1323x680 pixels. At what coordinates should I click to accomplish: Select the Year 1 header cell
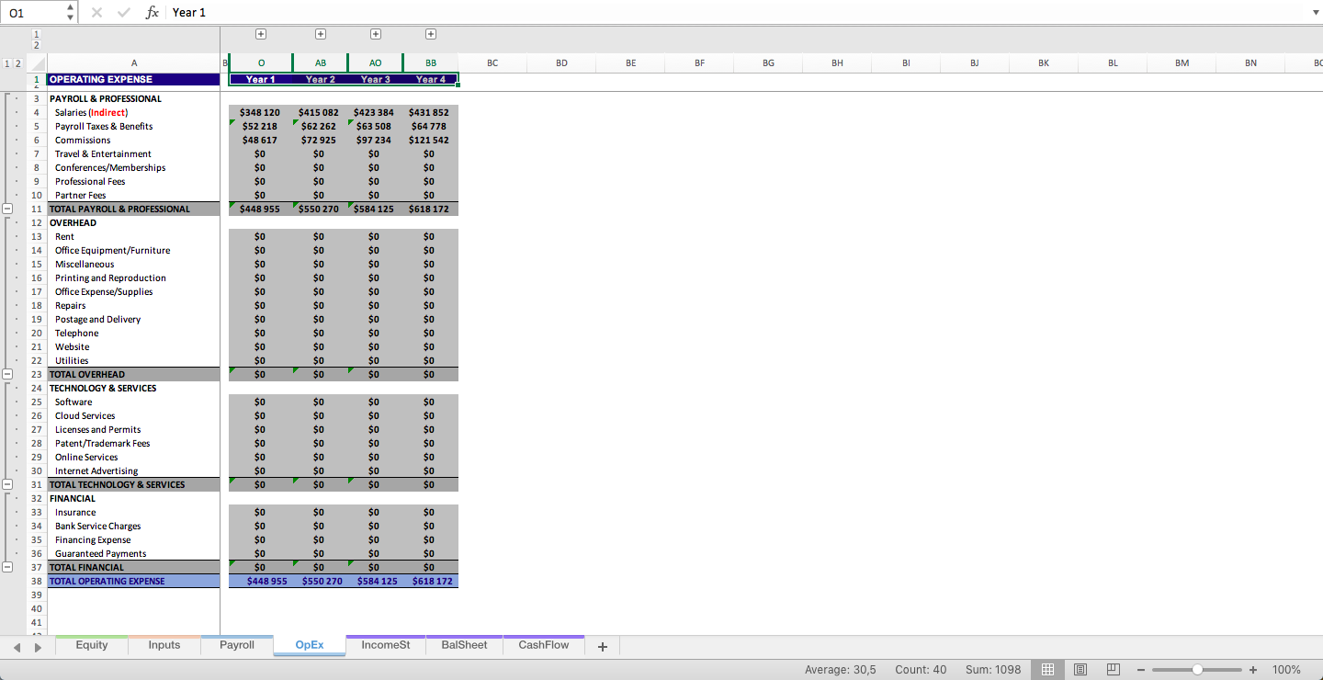261,80
